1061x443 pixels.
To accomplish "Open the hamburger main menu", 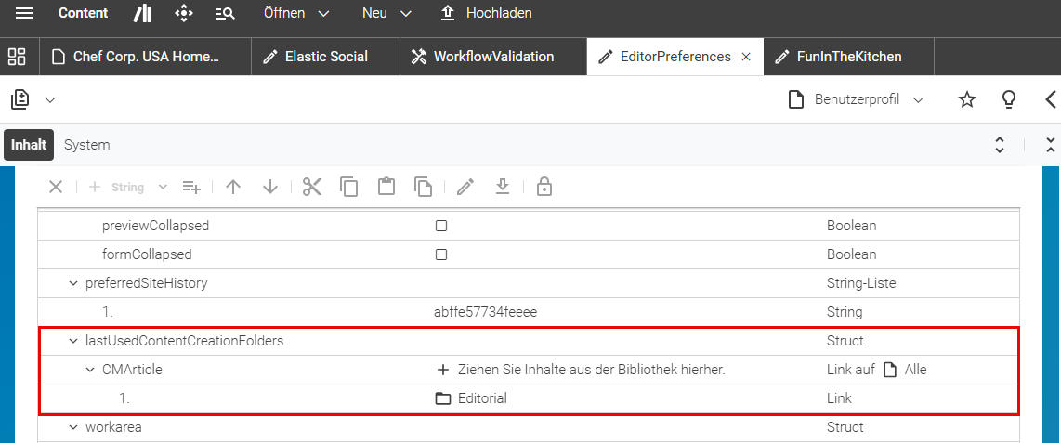I will [24, 14].
